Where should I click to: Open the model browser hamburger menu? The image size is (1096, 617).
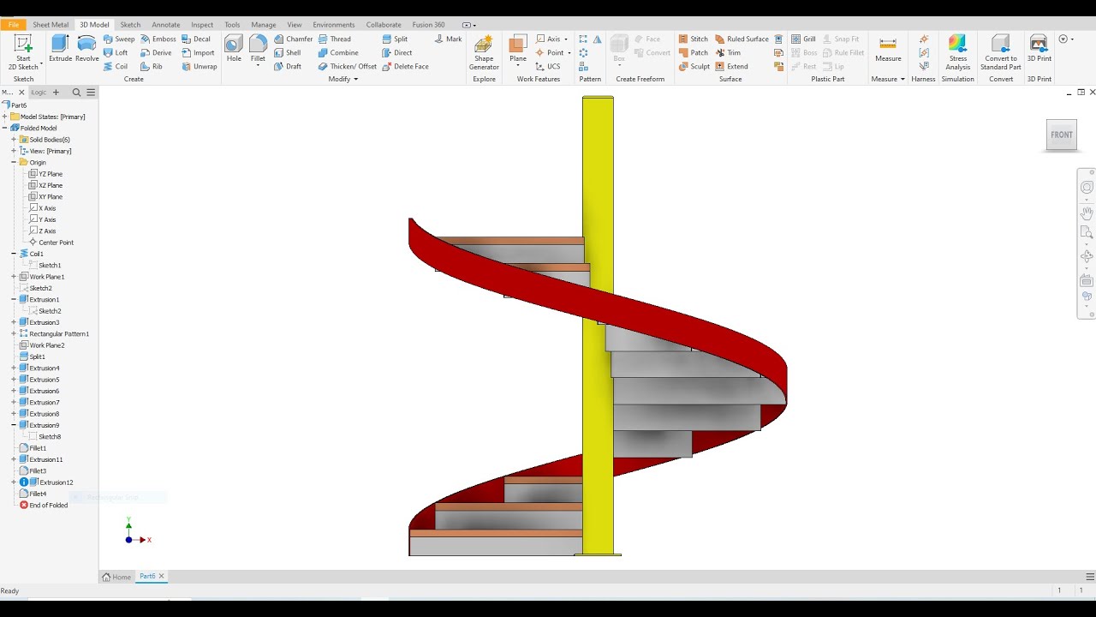91,92
